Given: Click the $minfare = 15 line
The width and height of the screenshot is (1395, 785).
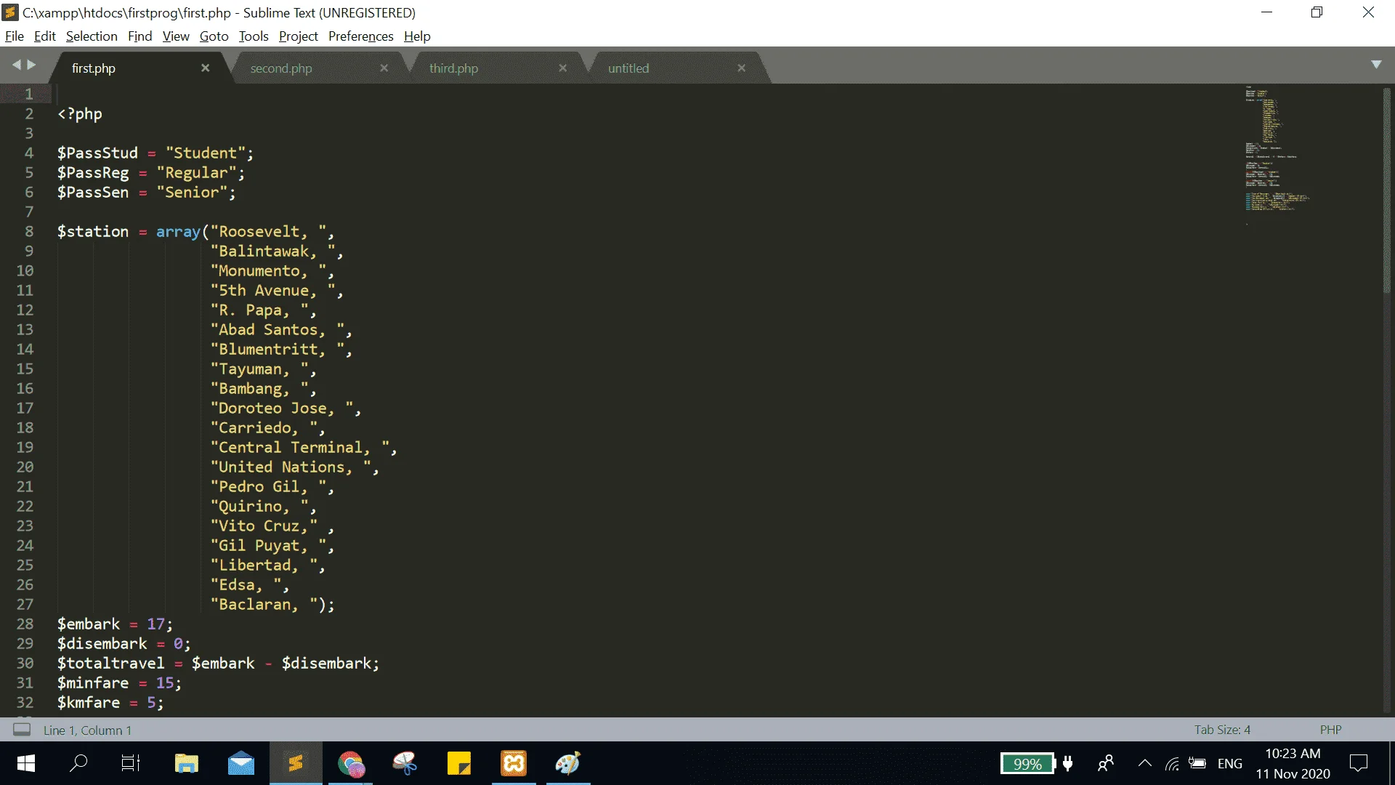Looking at the screenshot, I should tap(119, 683).
